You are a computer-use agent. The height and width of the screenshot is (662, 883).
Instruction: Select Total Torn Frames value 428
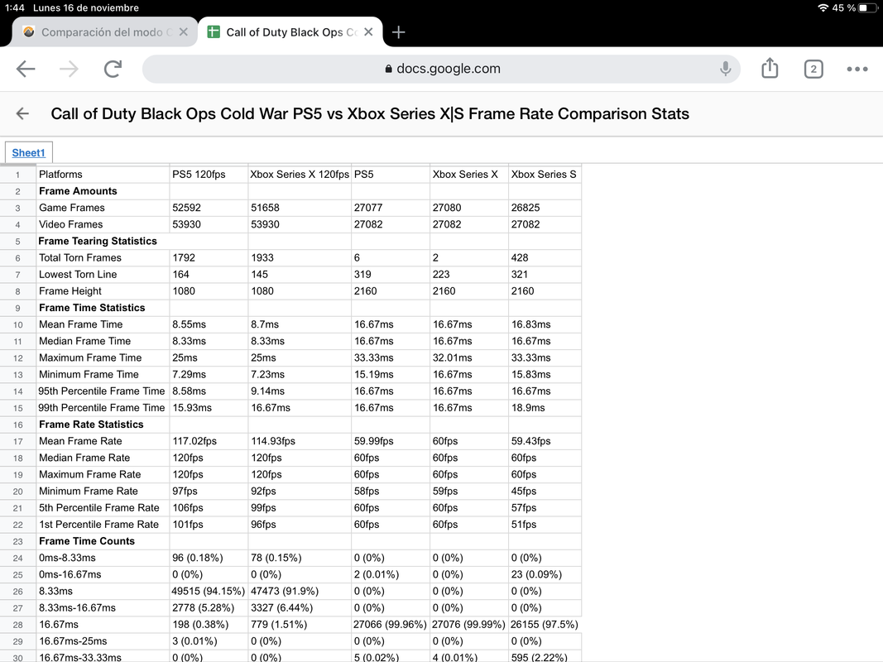coord(545,258)
